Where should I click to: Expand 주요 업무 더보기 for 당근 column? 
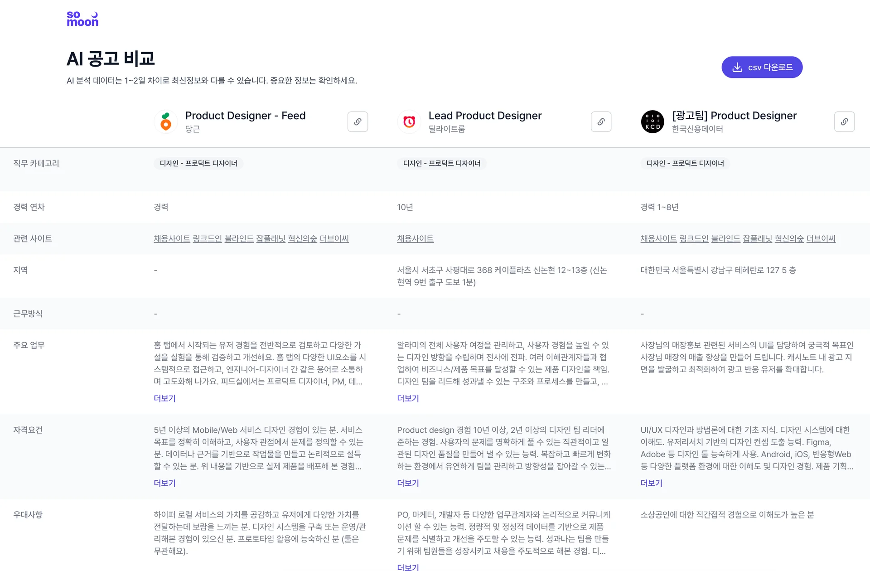(164, 398)
